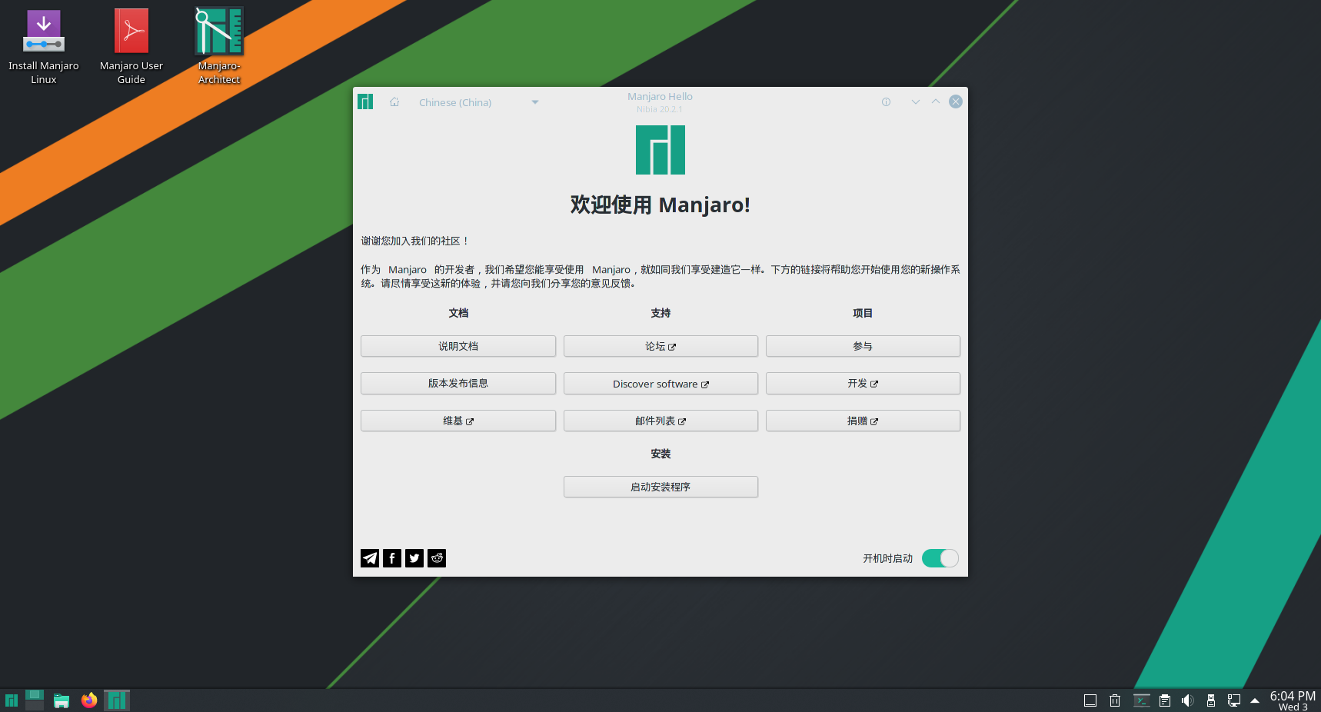Launch Firefox from the taskbar
This screenshot has width=1321, height=712.
pos(89,700)
